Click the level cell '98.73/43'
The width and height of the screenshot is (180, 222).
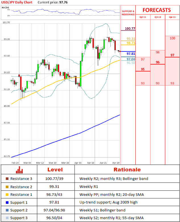[x=54, y=194]
